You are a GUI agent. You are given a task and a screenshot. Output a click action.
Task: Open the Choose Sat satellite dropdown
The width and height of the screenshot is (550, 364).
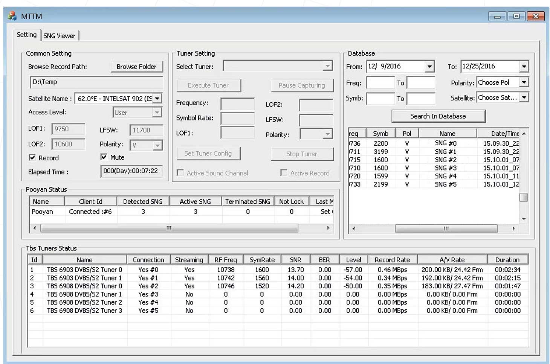pyautogui.click(x=524, y=97)
